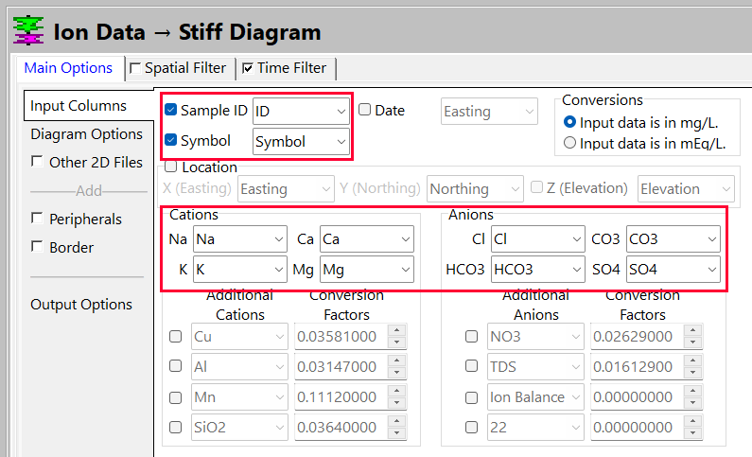The image size is (752, 457).
Task: Disable the Symbol checkbox
Action: (x=171, y=141)
